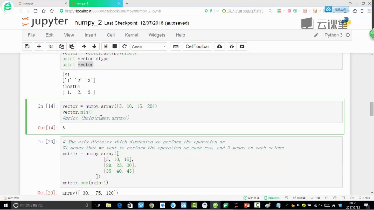Screen dimensions: 374x210
Task: Open command palette keyboard icon
Action: click(176, 46)
